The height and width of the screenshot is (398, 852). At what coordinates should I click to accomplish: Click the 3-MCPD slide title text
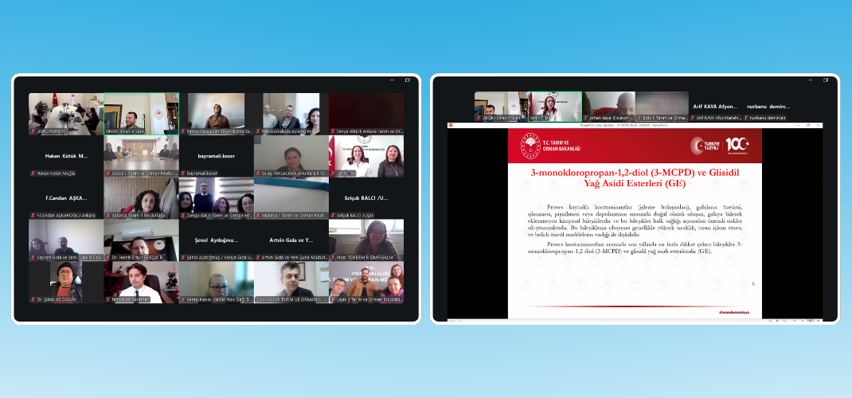pyautogui.click(x=635, y=178)
